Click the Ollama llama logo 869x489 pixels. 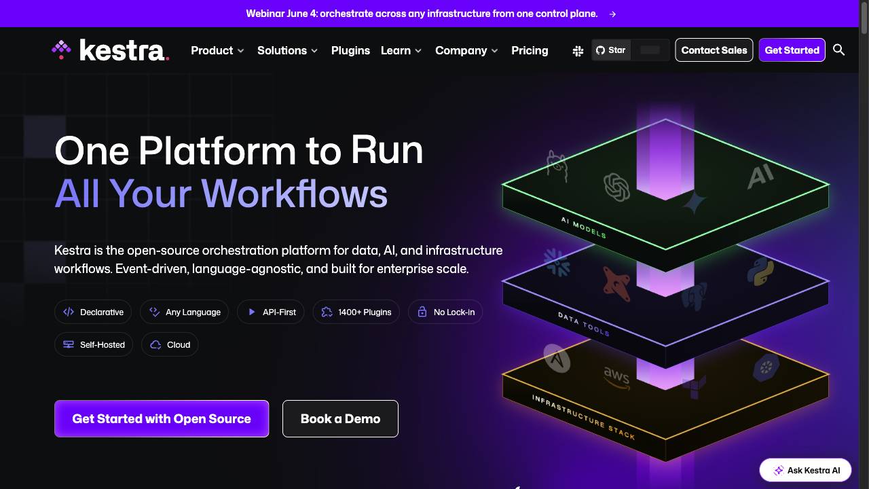(557, 165)
